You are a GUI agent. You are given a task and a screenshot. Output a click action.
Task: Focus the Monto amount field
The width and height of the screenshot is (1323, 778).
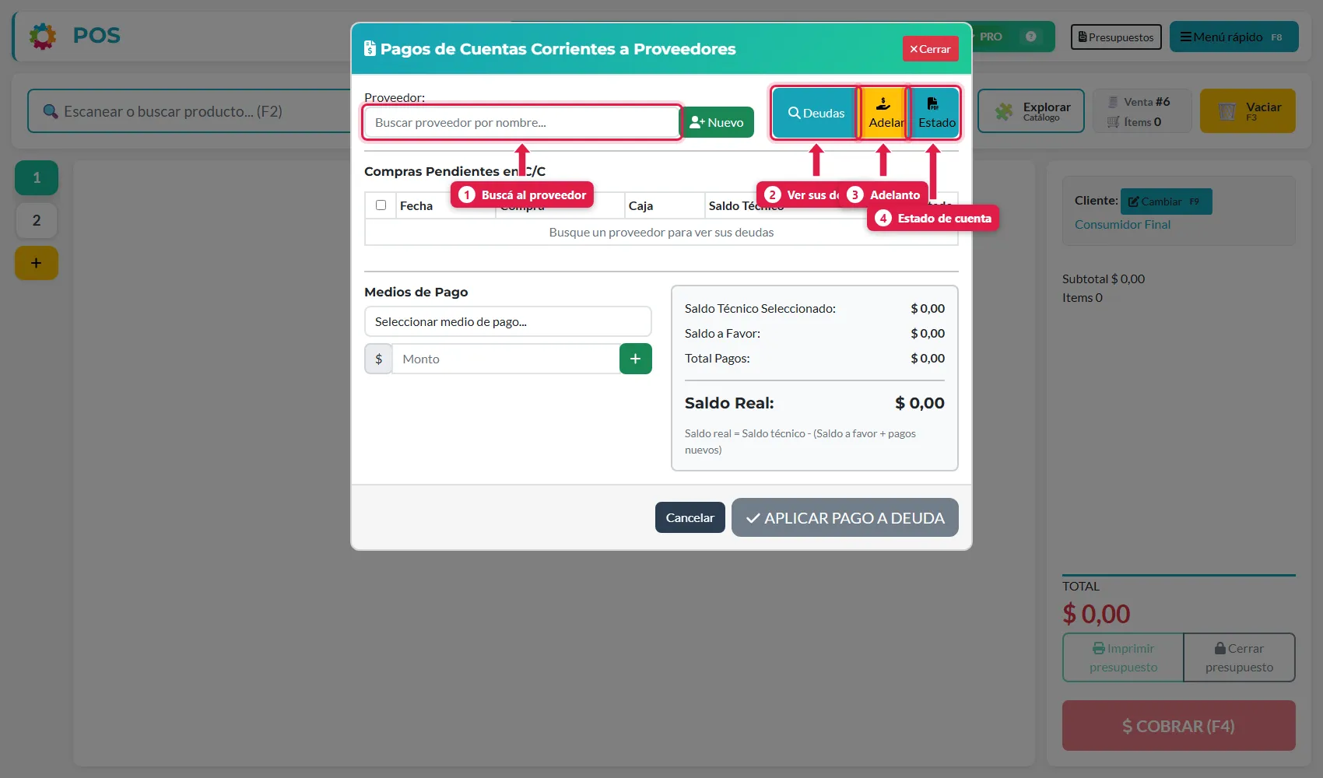point(506,359)
